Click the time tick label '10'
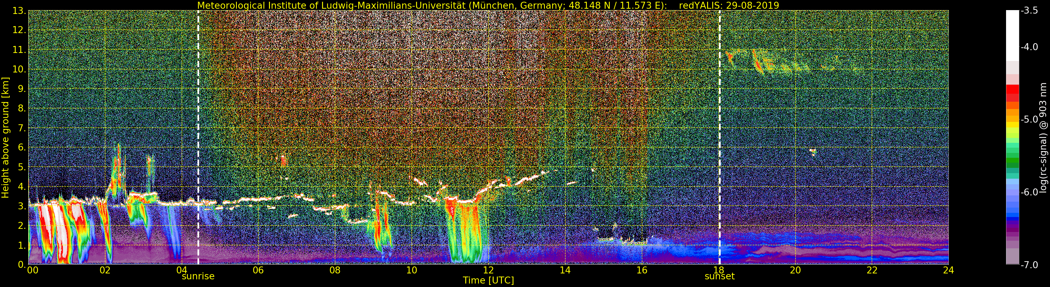The width and height of the screenshot is (1050, 287). tap(412, 270)
